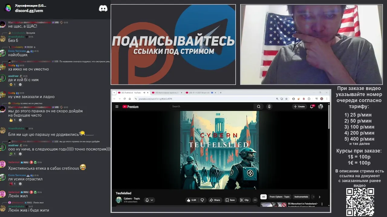
Task: Open Chrome three-dot menu
Action: 327,99
